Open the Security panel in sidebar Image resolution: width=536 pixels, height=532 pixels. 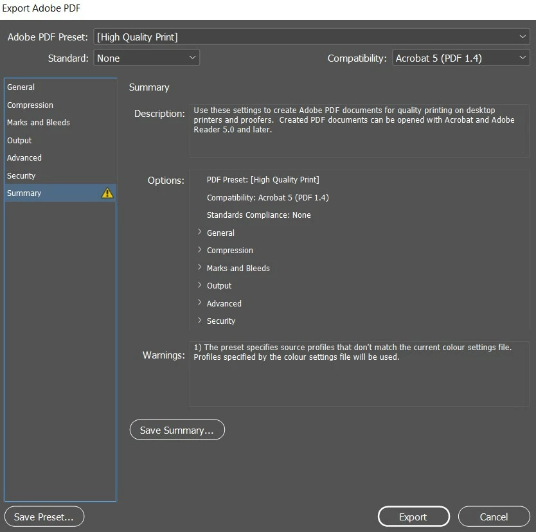point(60,175)
